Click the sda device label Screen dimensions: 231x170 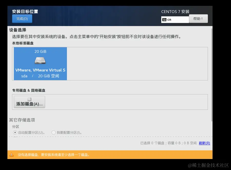point(24,76)
